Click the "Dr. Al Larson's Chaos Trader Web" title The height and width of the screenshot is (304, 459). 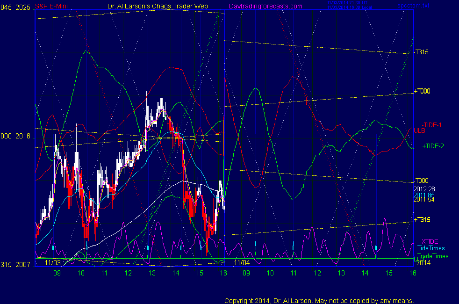point(158,6)
